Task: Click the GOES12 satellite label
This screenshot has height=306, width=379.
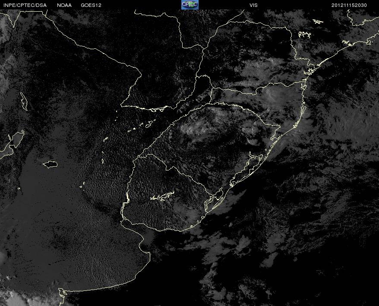Action: coord(91,5)
